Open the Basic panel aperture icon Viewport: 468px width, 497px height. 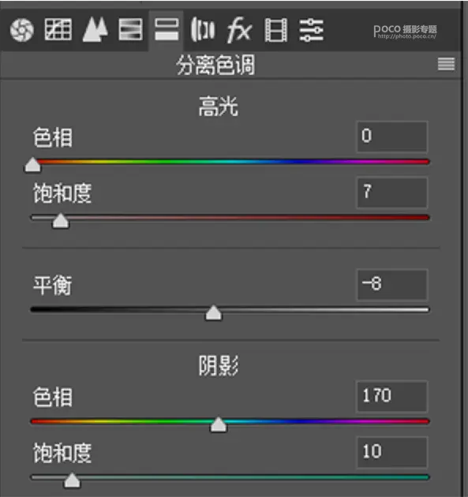[21, 30]
